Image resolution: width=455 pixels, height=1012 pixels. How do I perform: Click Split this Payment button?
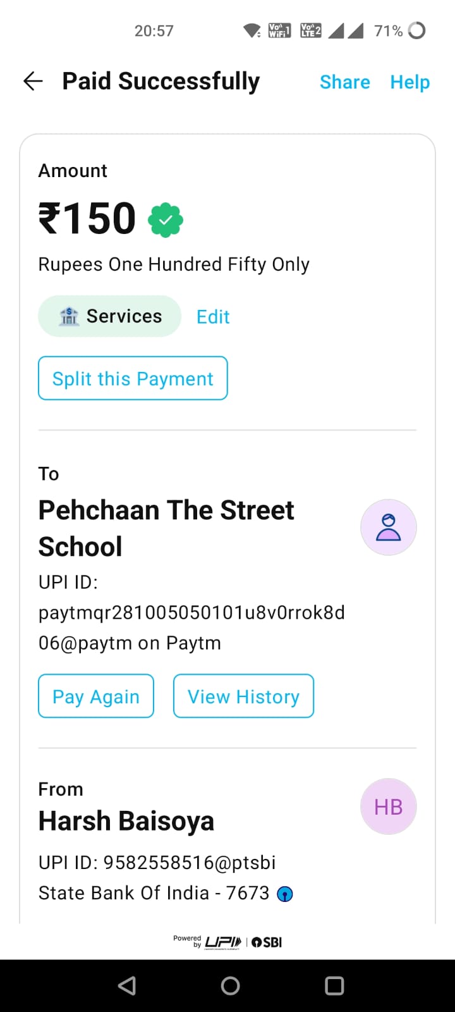(x=133, y=378)
